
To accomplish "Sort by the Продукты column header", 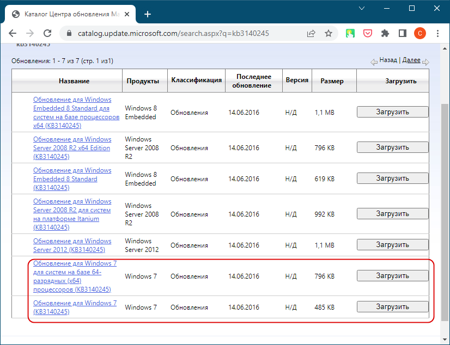I will click(x=143, y=81).
